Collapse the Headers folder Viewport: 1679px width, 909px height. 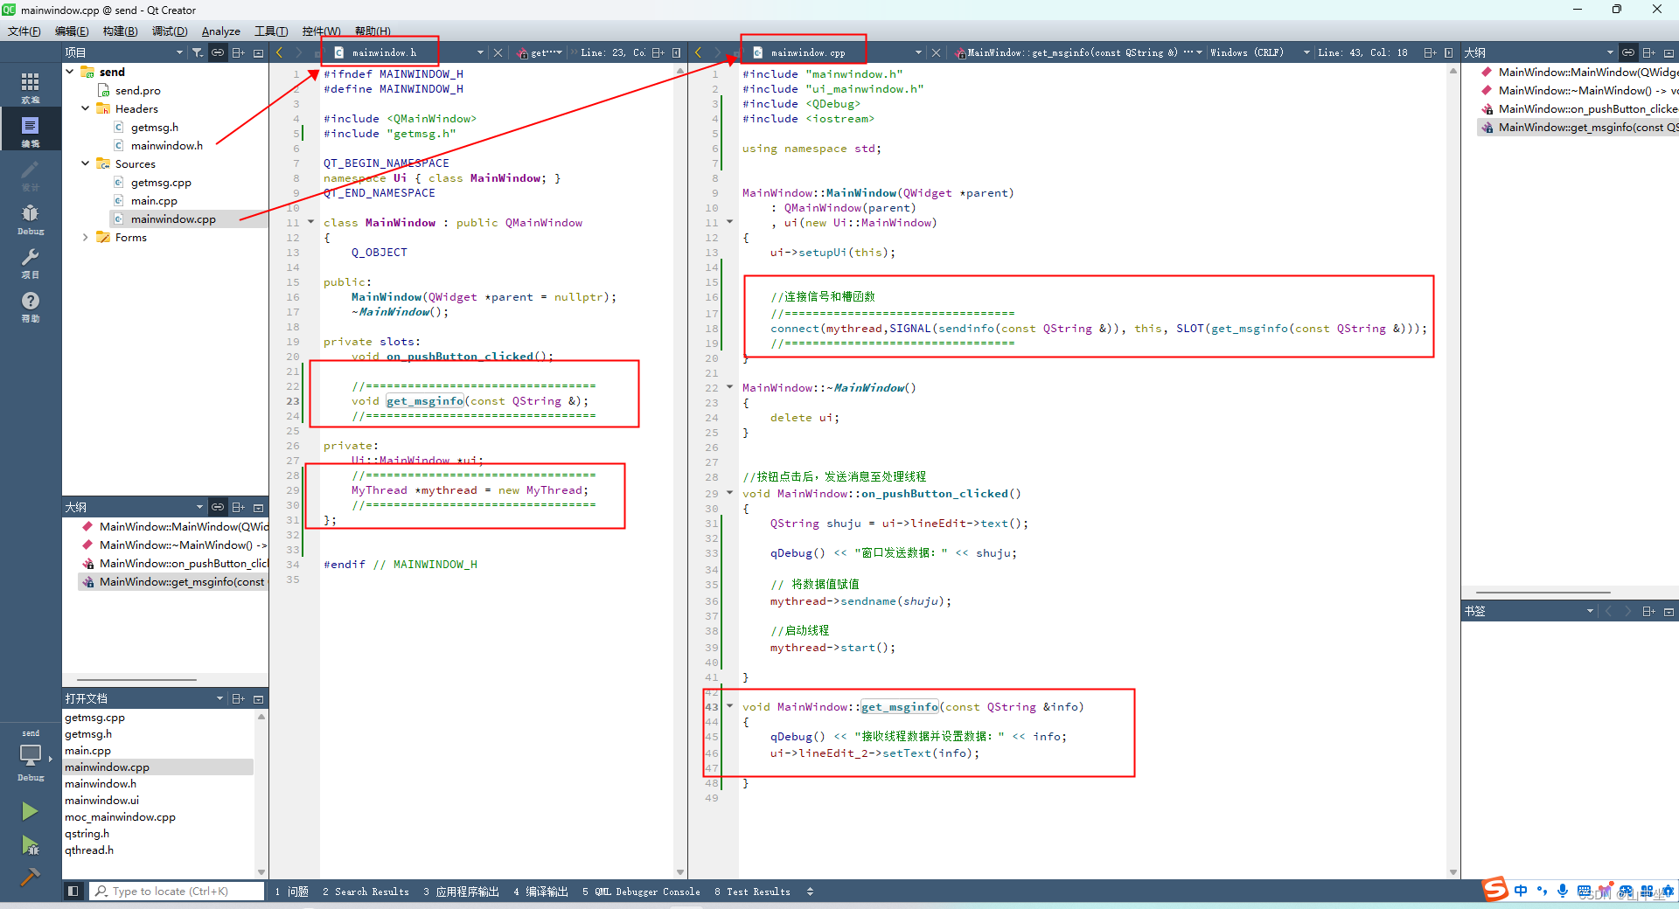tap(86, 108)
